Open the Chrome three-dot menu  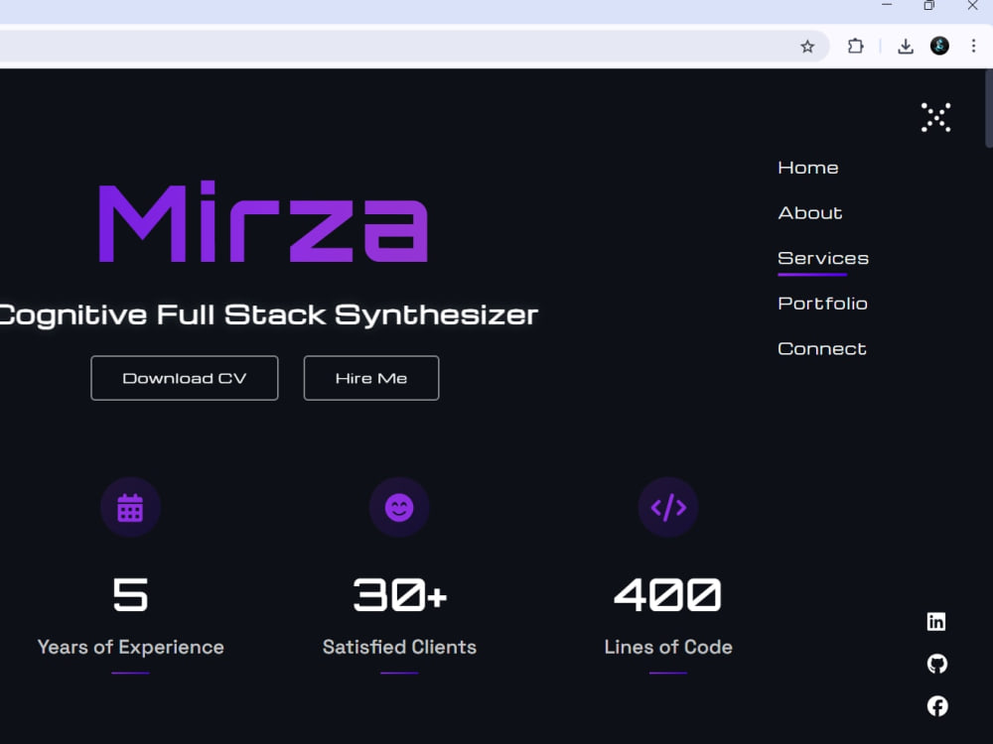pyautogui.click(x=973, y=46)
